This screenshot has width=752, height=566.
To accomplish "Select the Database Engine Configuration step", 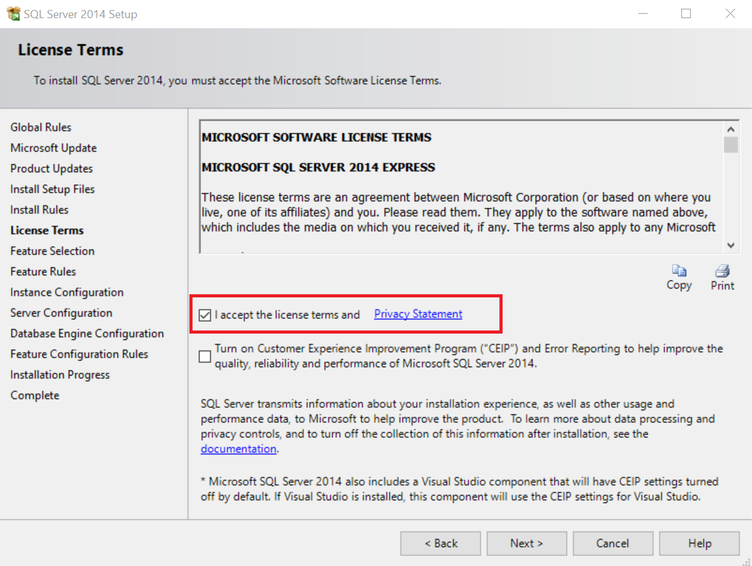I will tap(87, 334).
